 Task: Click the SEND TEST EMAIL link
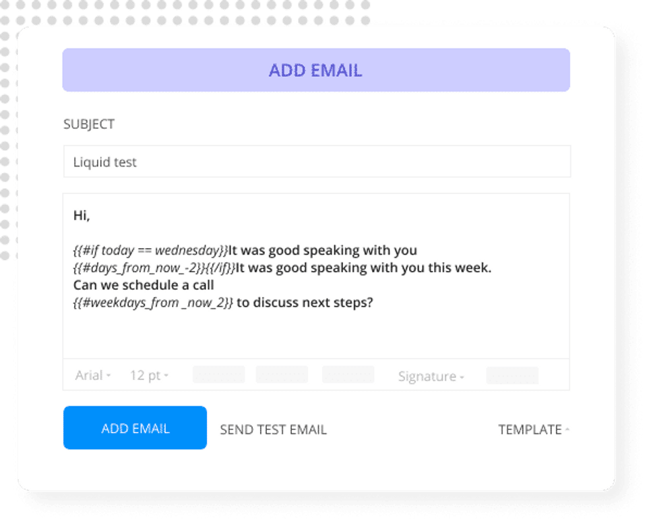[x=273, y=429]
